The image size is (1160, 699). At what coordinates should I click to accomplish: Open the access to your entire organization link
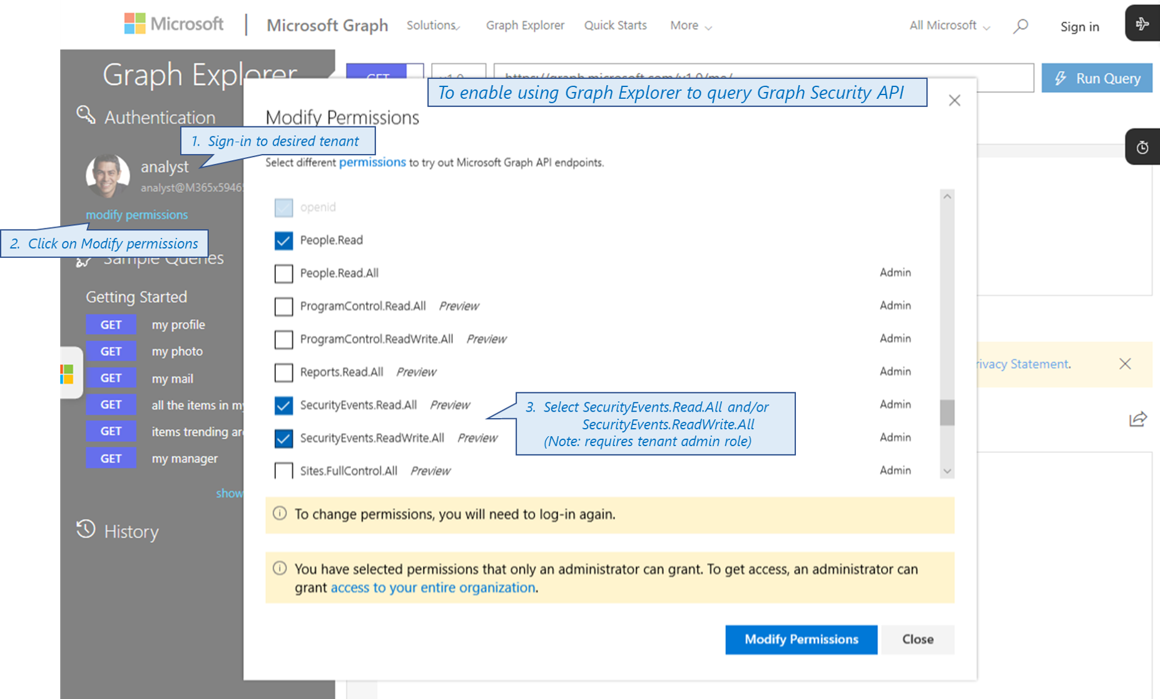tap(432, 587)
